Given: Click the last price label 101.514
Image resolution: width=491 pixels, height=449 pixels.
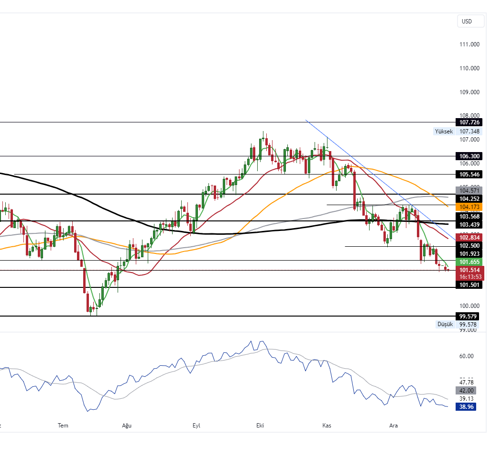Looking at the screenshot, I should [470, 270].
